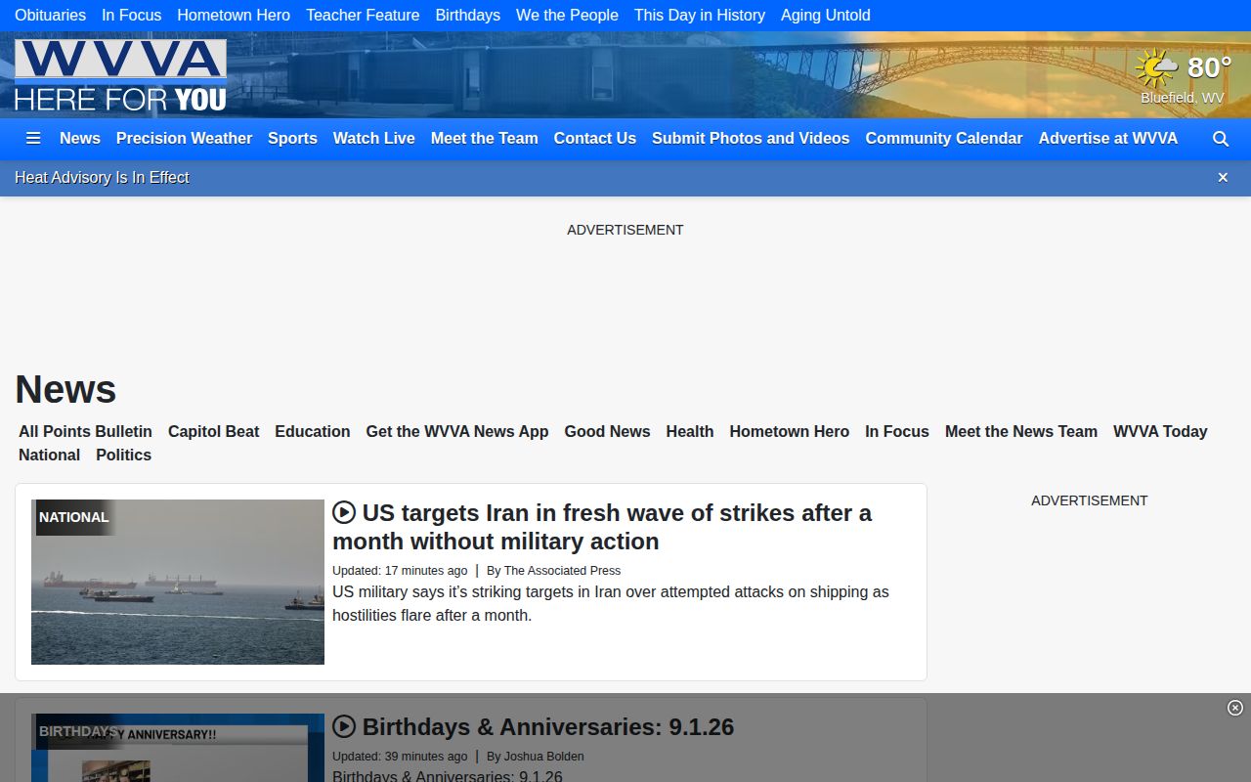Select Meet the Team nav item

tap(485, 139)
